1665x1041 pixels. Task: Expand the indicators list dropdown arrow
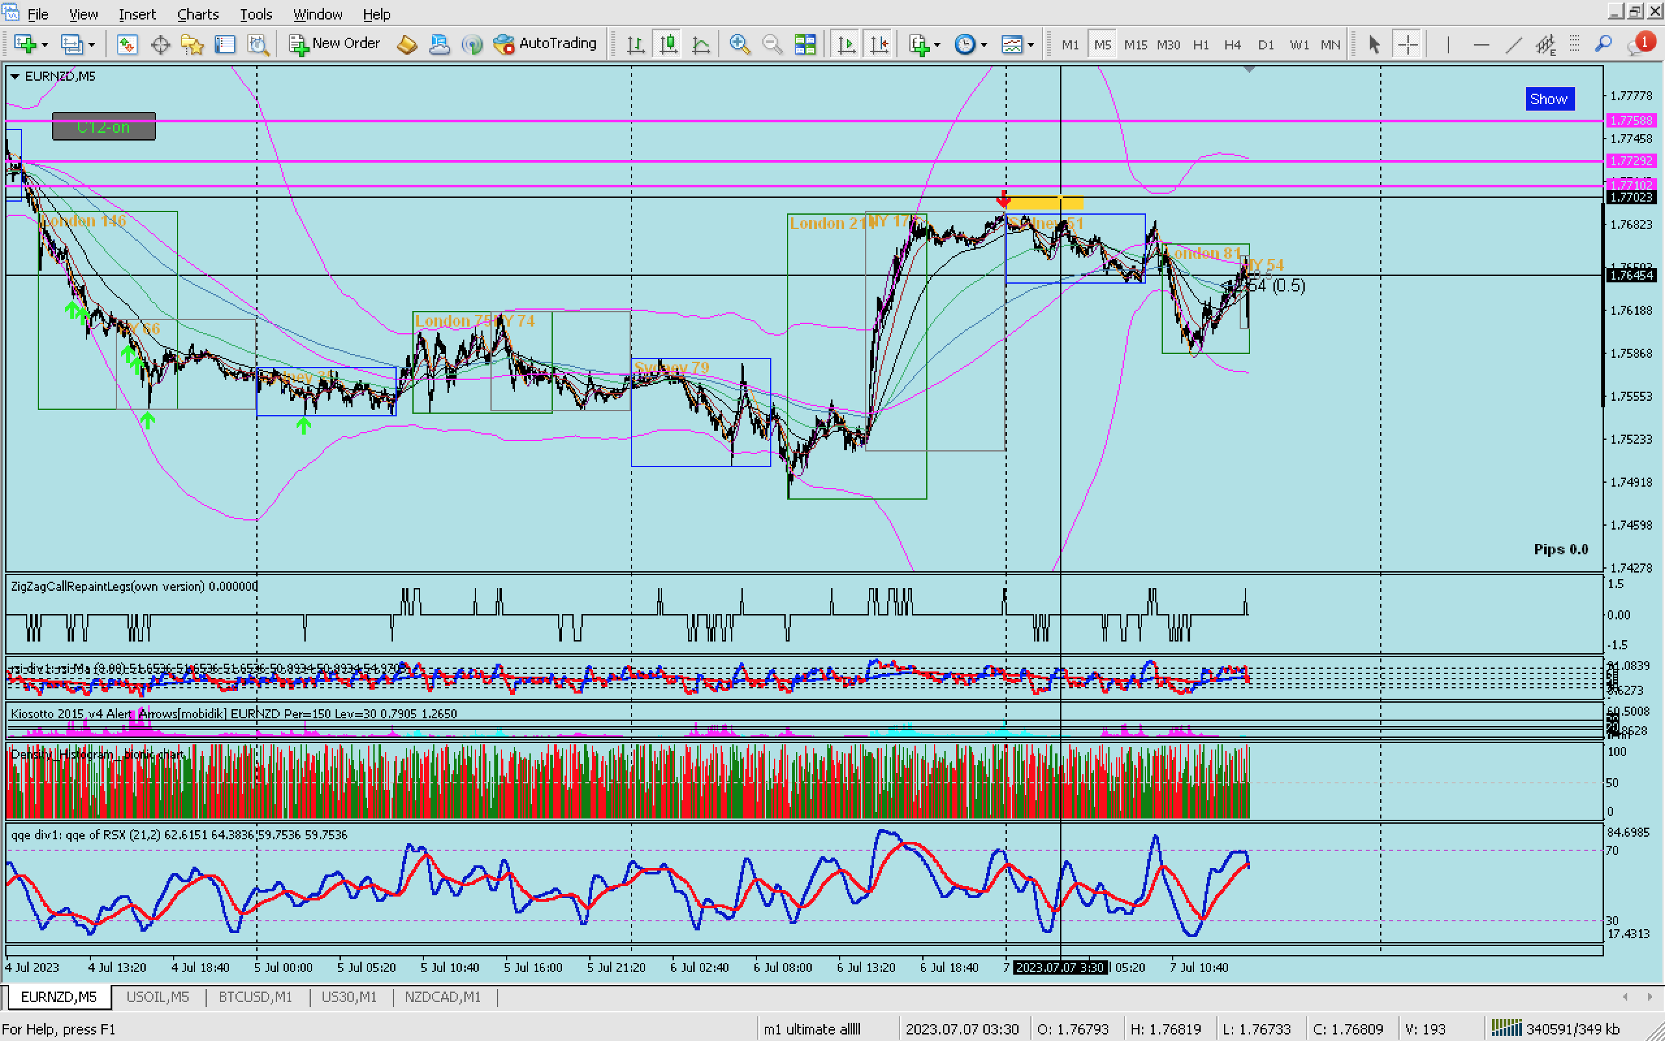pyautogui.click(x=938, y=45)
